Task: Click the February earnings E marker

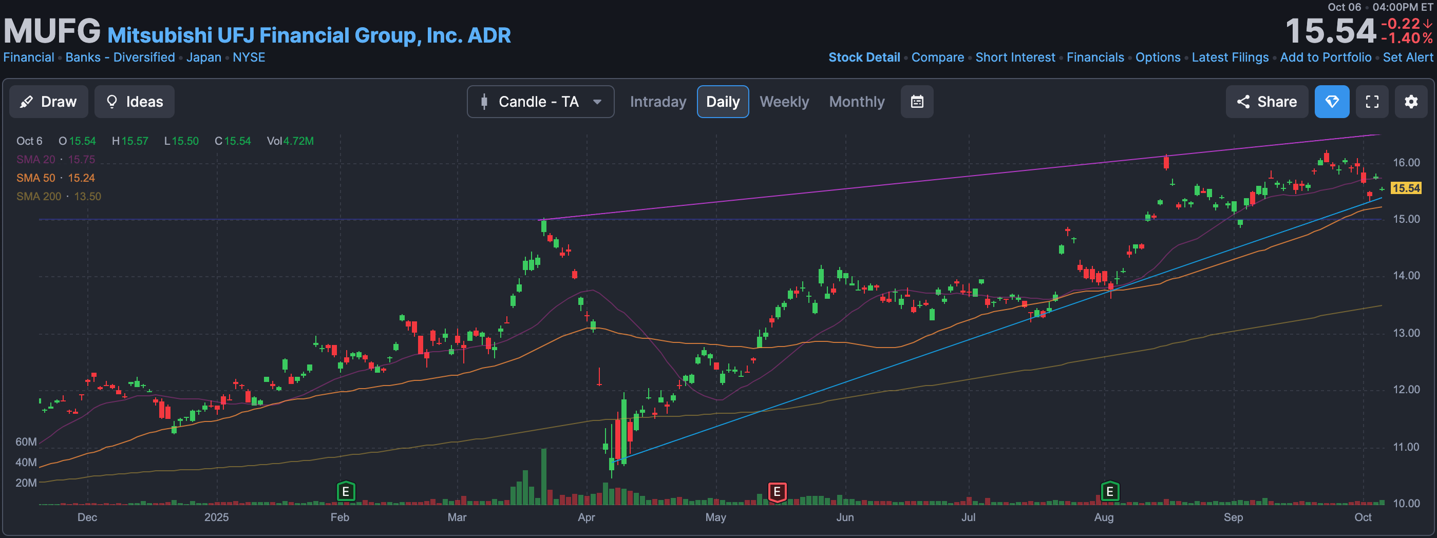Action: 346,492
